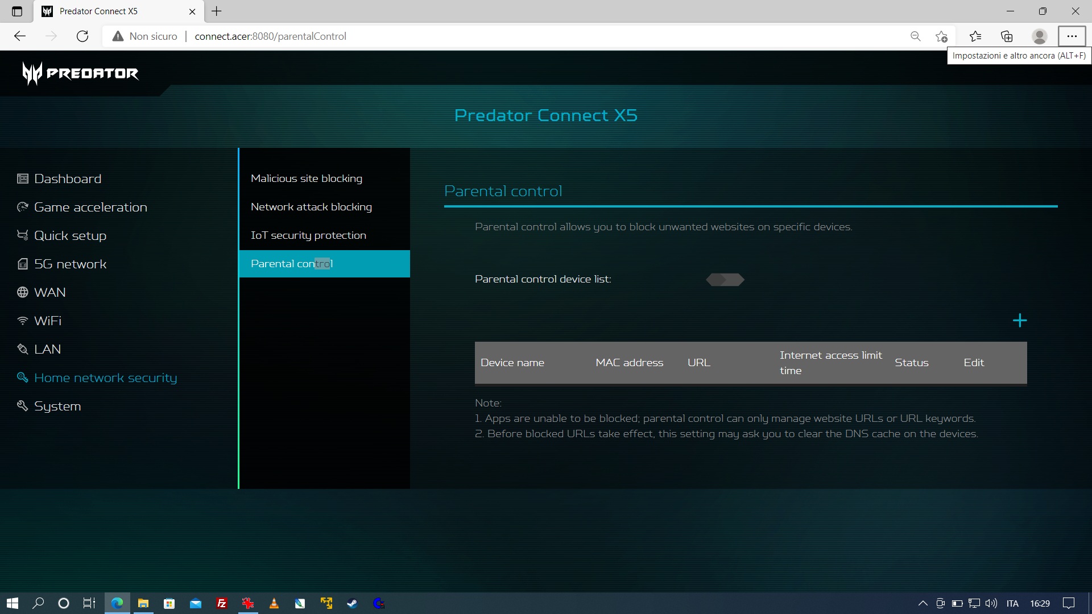Image resolution: width=1092 pixels, height=614 pixels.
Task: Open Game acceleration in sidebar
Action: (x=82, y=207)
